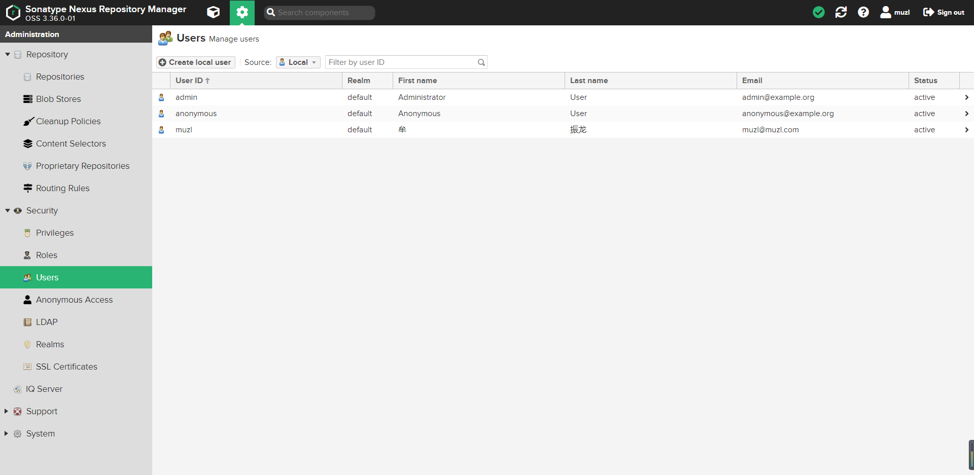
Task: Click the Privileges medal icon
Action: tap(27, 233)
